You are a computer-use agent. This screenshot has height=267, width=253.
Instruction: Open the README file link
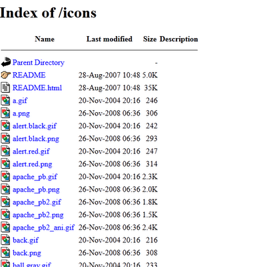coord(29,75)
